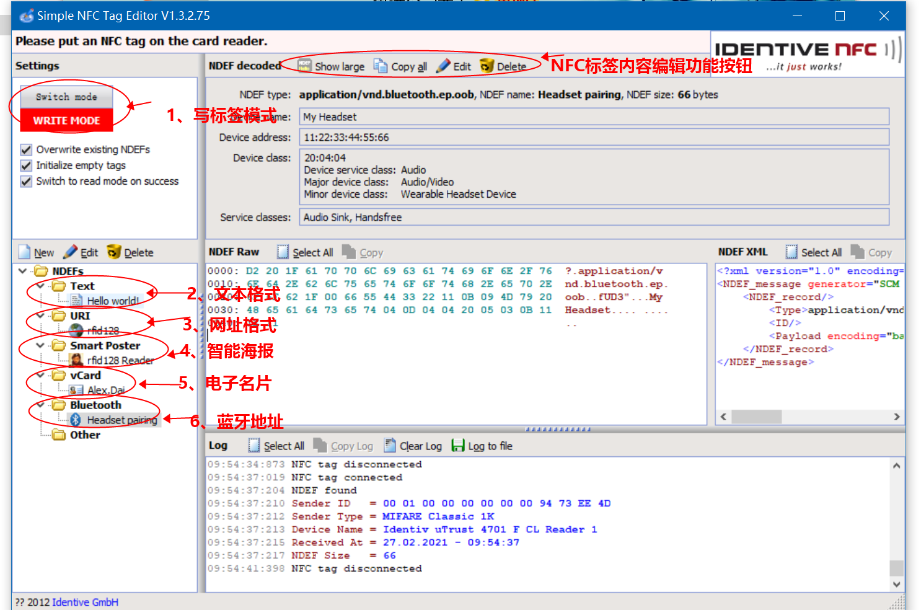Toggle Initialize empty tags checkbox

pyautogui.click(x=26, y=166)
